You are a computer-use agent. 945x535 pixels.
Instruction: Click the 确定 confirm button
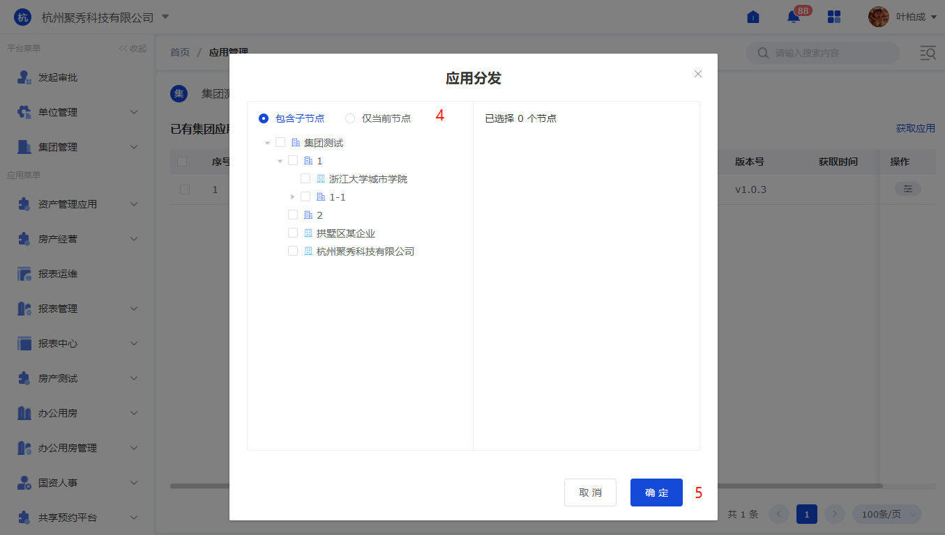[x=656, y=493]
